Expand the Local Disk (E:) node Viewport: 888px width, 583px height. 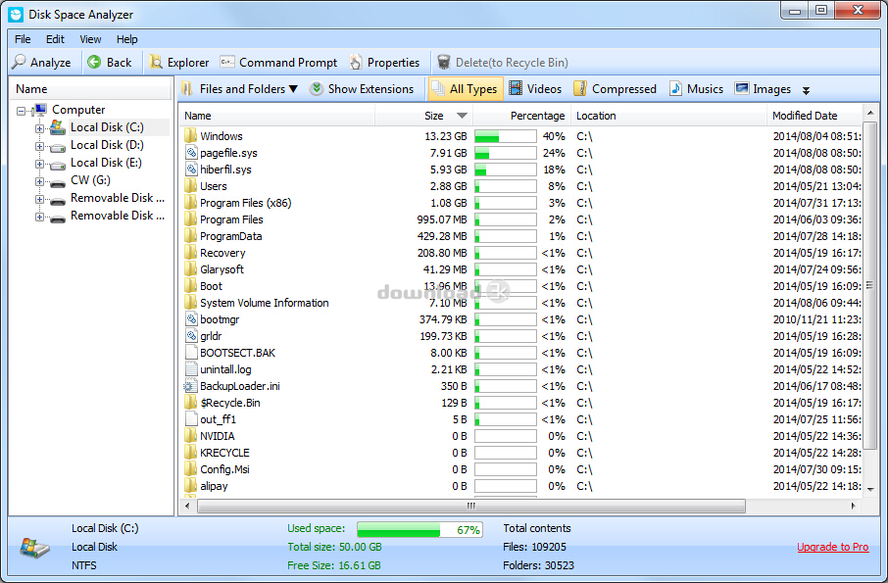point(39,165)
